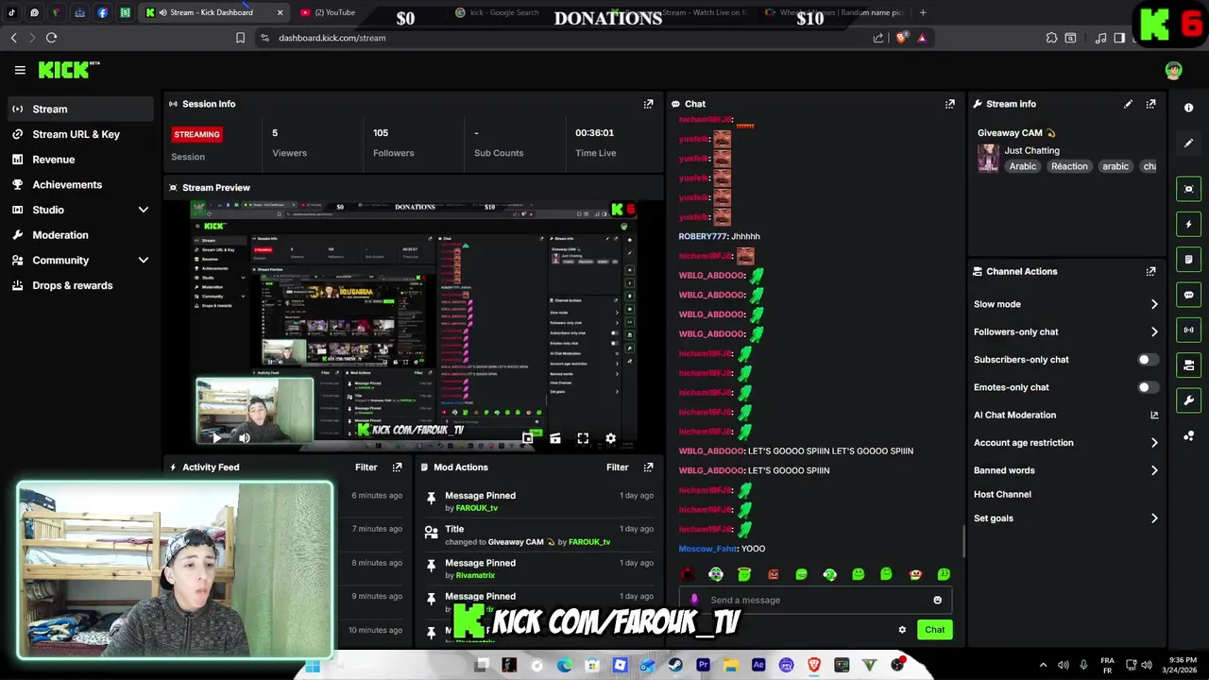Click the Send a message input
The width and height of the screenshot is (1209, 680).
814,600
